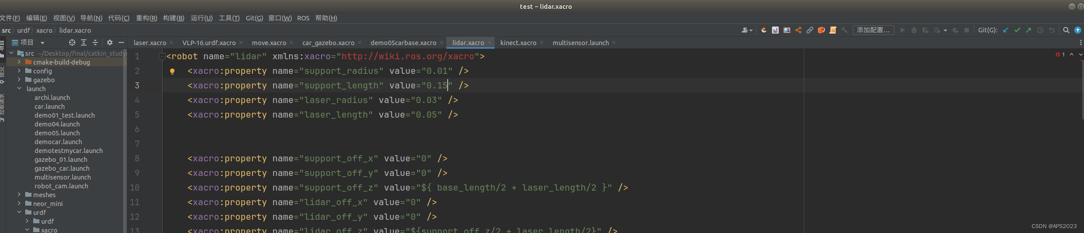Expand the gazebo folder
This screenshot has height=233, width=1084.
point(19,80)
